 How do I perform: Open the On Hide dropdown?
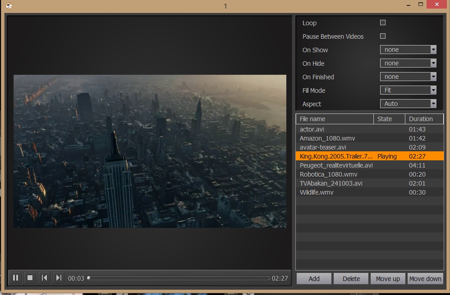pyautogui.click(x=408, y=63)
